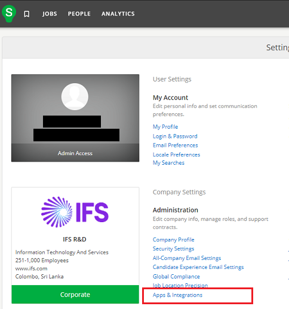Screen dimensions: 289x309
Task: Click the green Corporate button
Action: pyautogui.click(x=75, y=295)
